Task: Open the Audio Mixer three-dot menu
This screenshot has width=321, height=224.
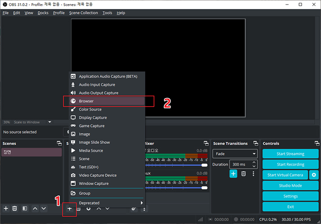Action: [144, 209]
